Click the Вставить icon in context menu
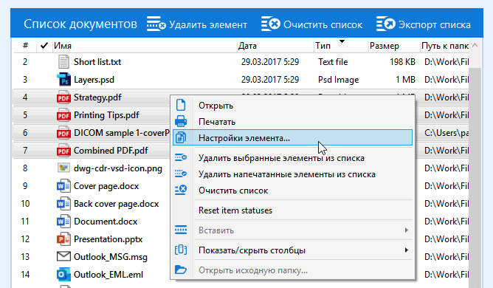The height and width of the screenshot is (288, 493). coord(181,230)
